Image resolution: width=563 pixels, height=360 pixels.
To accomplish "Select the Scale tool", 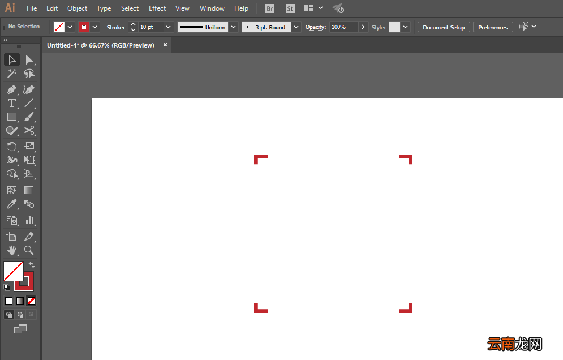I will 29,147.
